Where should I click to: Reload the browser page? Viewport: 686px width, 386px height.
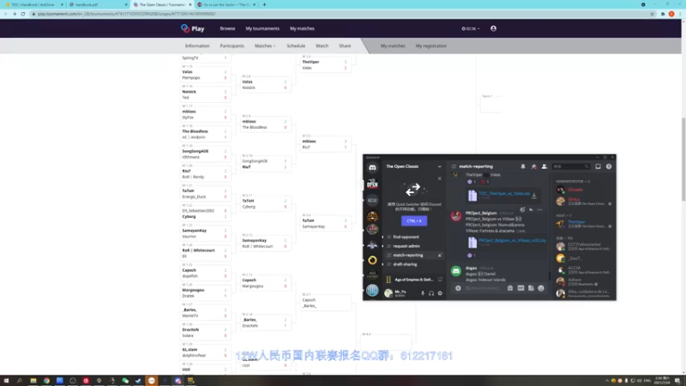pos(23,14)
